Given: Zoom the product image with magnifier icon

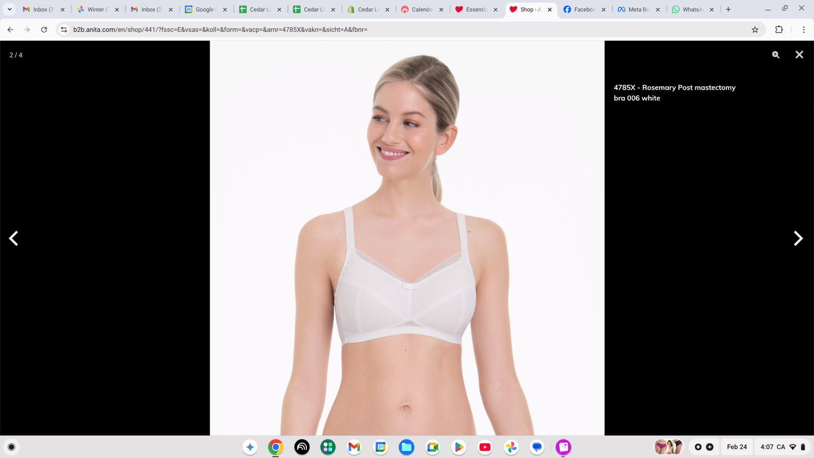Looking at the screenshot, I should tap(775, 55).
